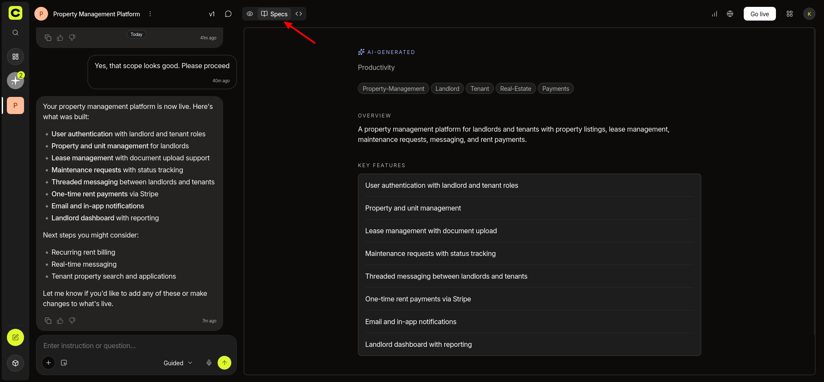
Task: Click the Tenant tag
Action: (479, 89)
